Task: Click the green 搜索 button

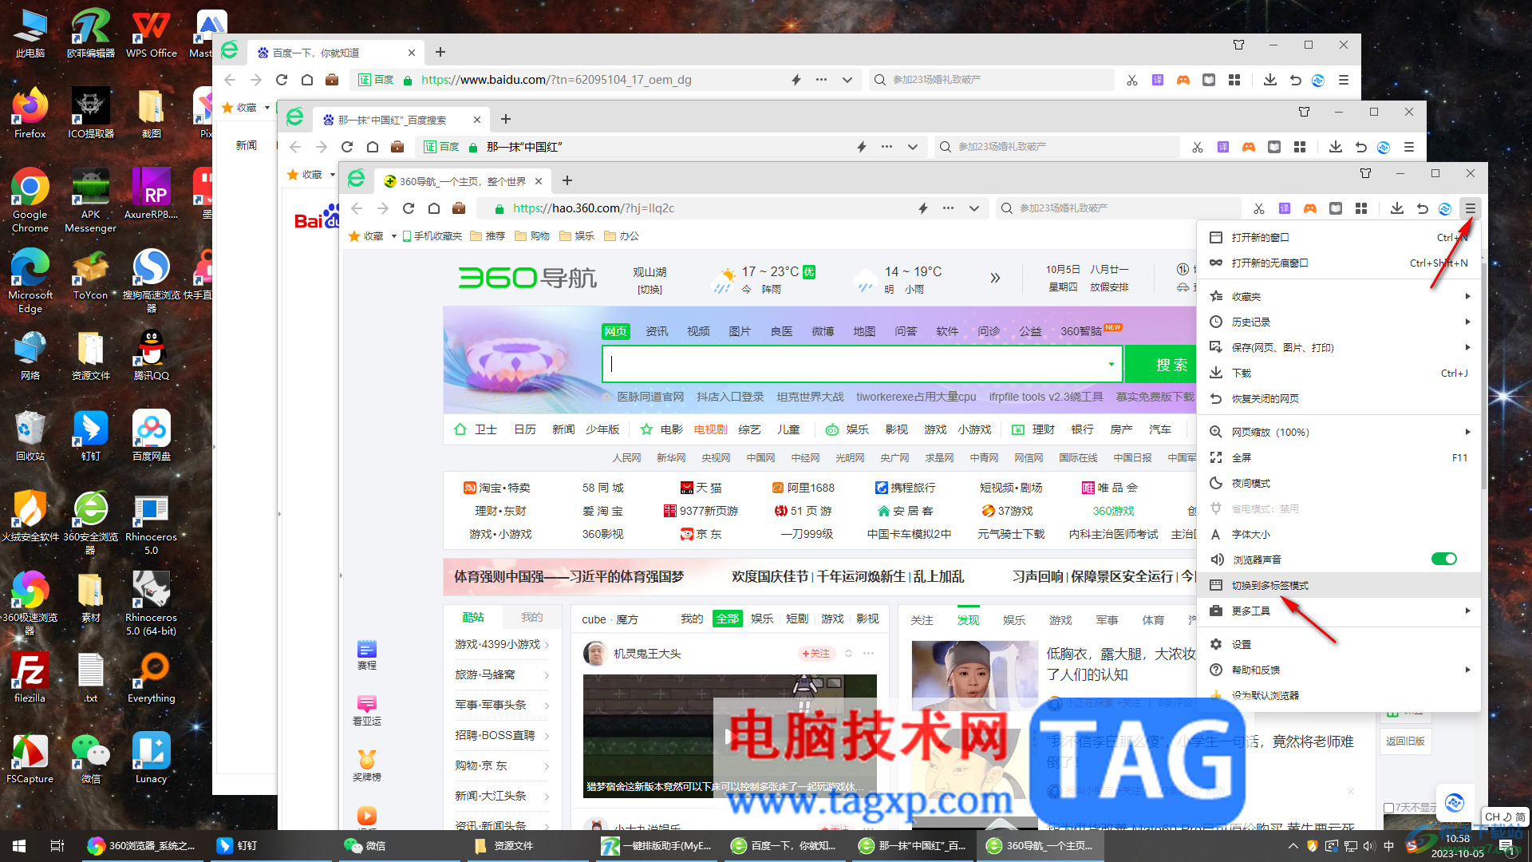Action: click(1170, 365)
